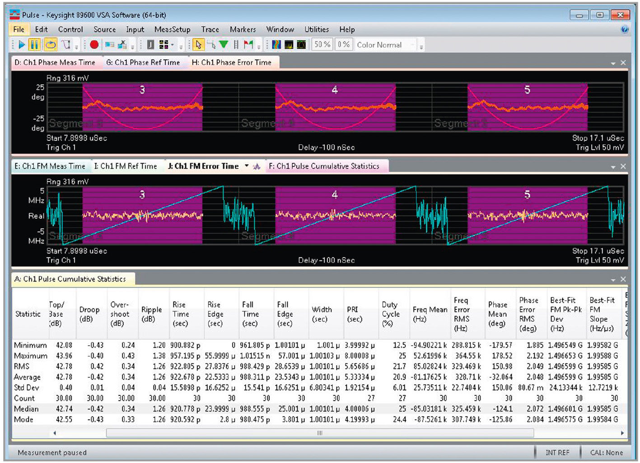Close the Pulse Cumulative Statistics table panel
The height and width of the screenshot is (463, 640).
[x=623, y=279]
